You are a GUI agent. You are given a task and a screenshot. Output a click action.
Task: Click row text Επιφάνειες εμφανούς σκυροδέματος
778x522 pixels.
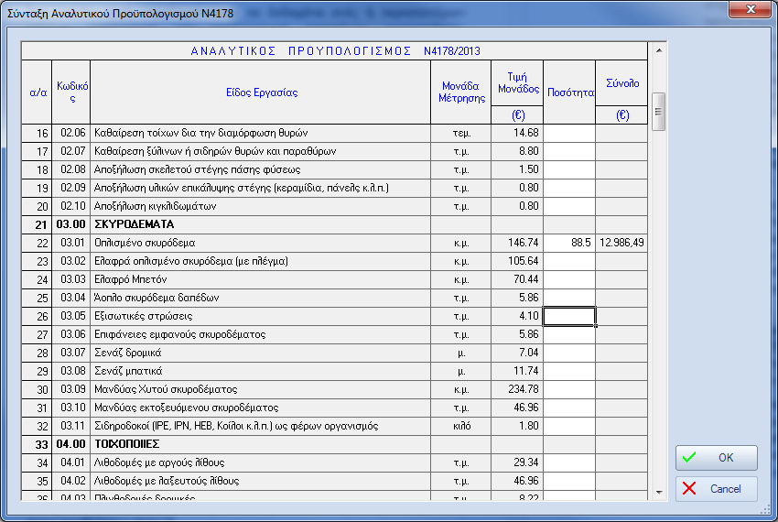pyautogui.click(x=179, y=335)
